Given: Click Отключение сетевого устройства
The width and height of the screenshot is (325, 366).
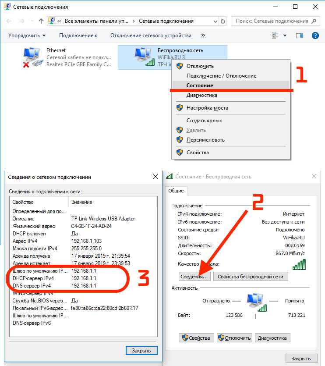Looking at the screenshot, I should click(151, 36).
